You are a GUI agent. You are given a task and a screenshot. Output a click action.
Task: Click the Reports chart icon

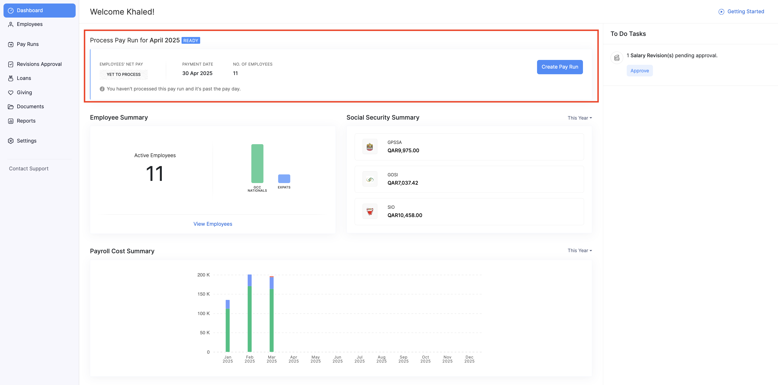tap(11, 121)
